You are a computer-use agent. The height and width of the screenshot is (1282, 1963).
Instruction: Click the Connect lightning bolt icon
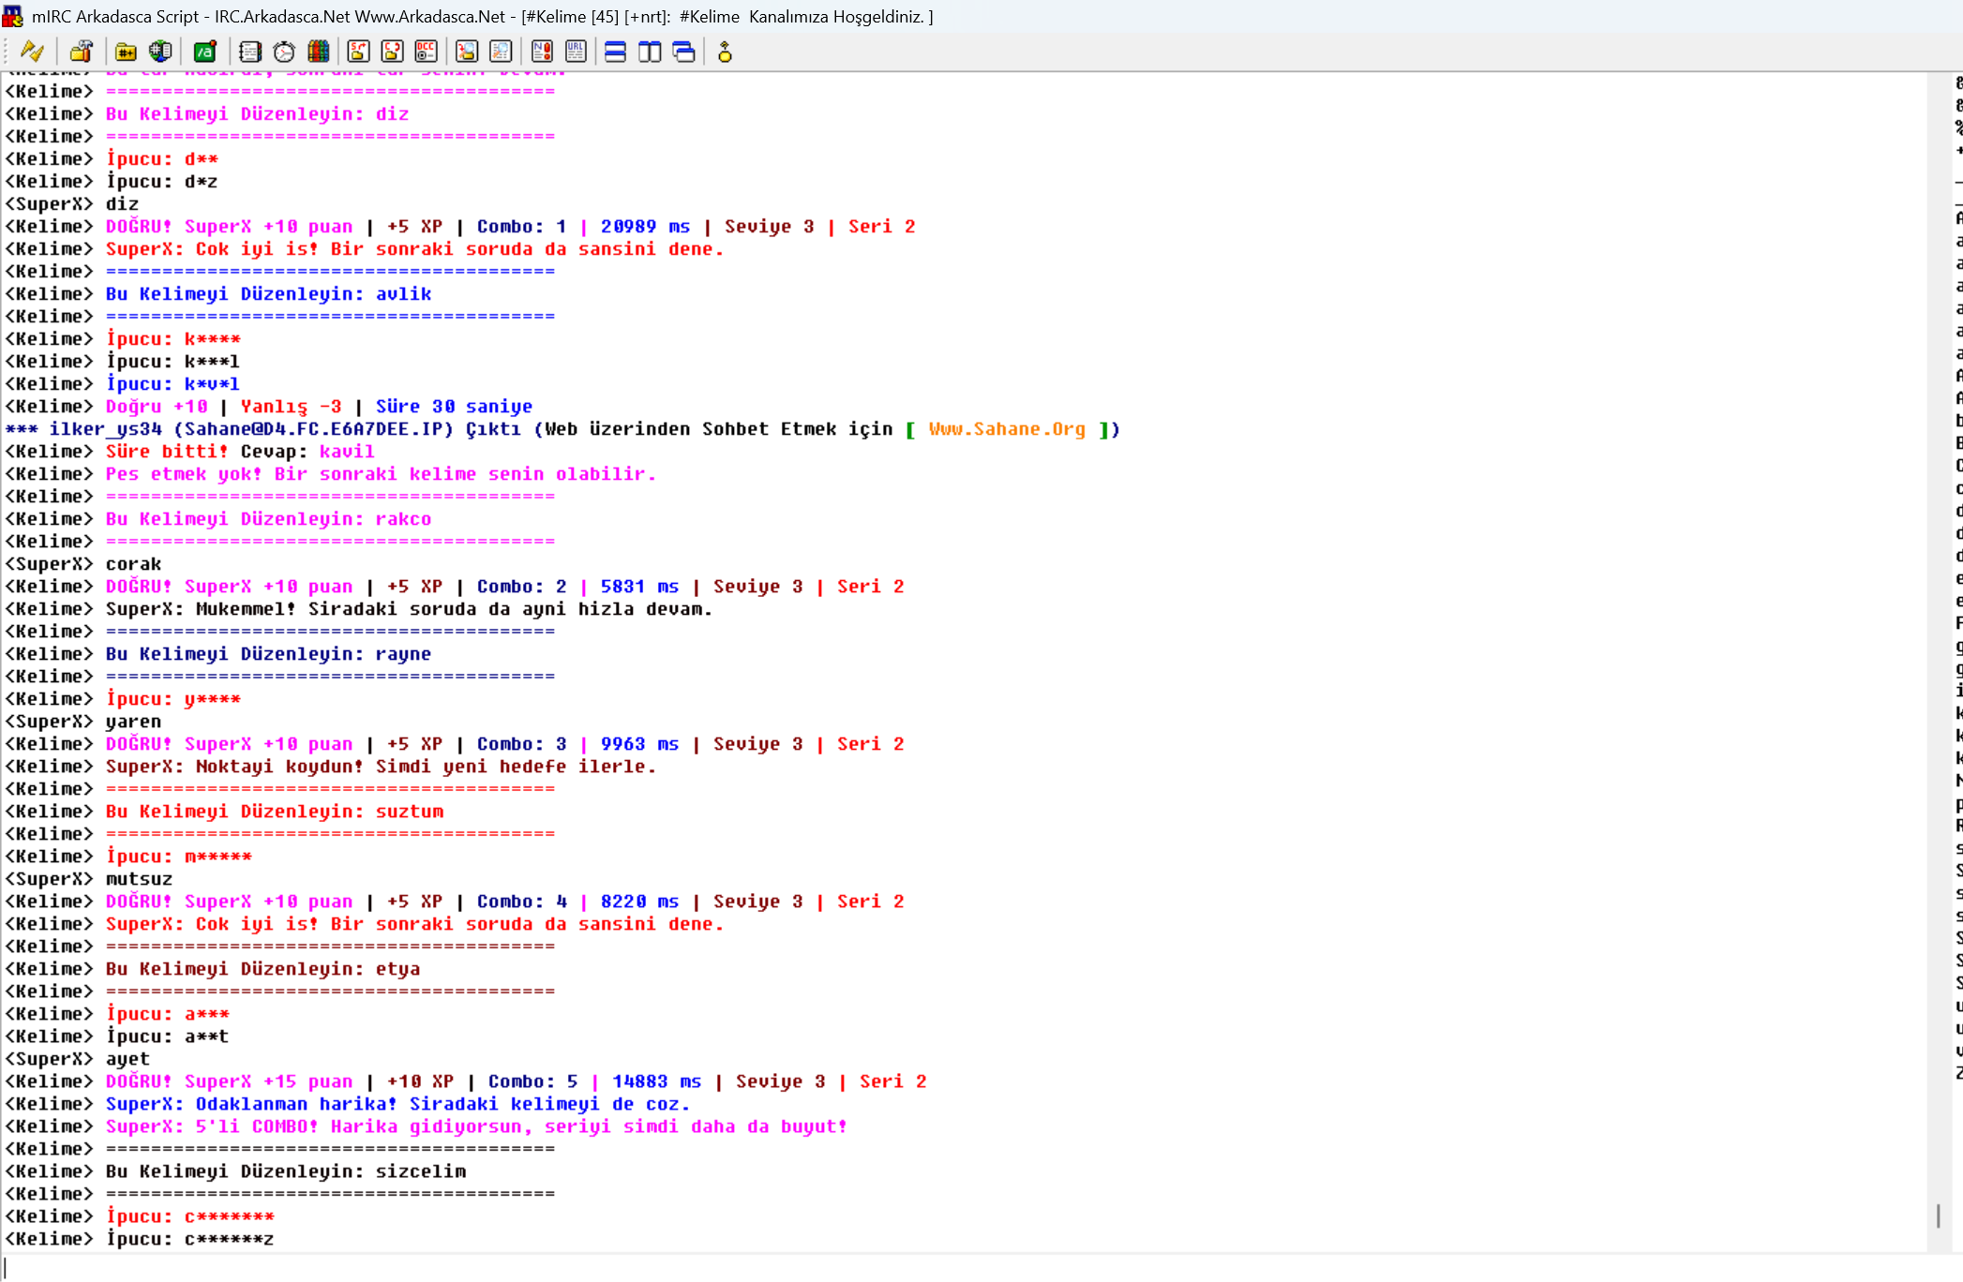point(32,52)
